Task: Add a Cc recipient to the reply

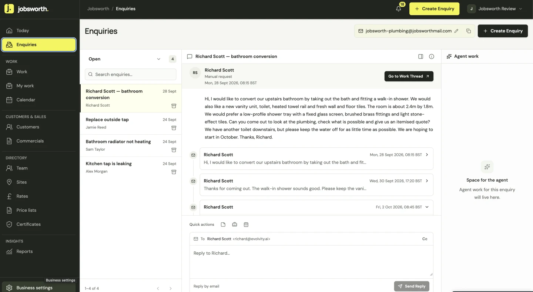Action: (425, 239)
